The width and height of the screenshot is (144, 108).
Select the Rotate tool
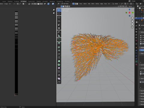59,21
